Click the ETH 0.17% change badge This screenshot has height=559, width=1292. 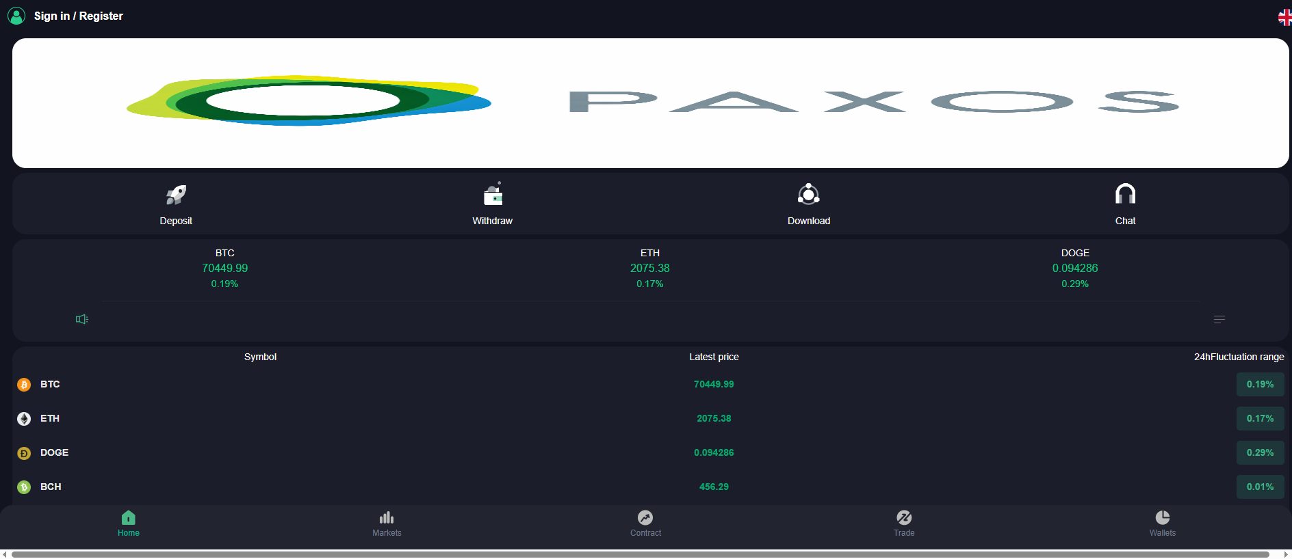pyautogui.click(x=1260, y=418)
